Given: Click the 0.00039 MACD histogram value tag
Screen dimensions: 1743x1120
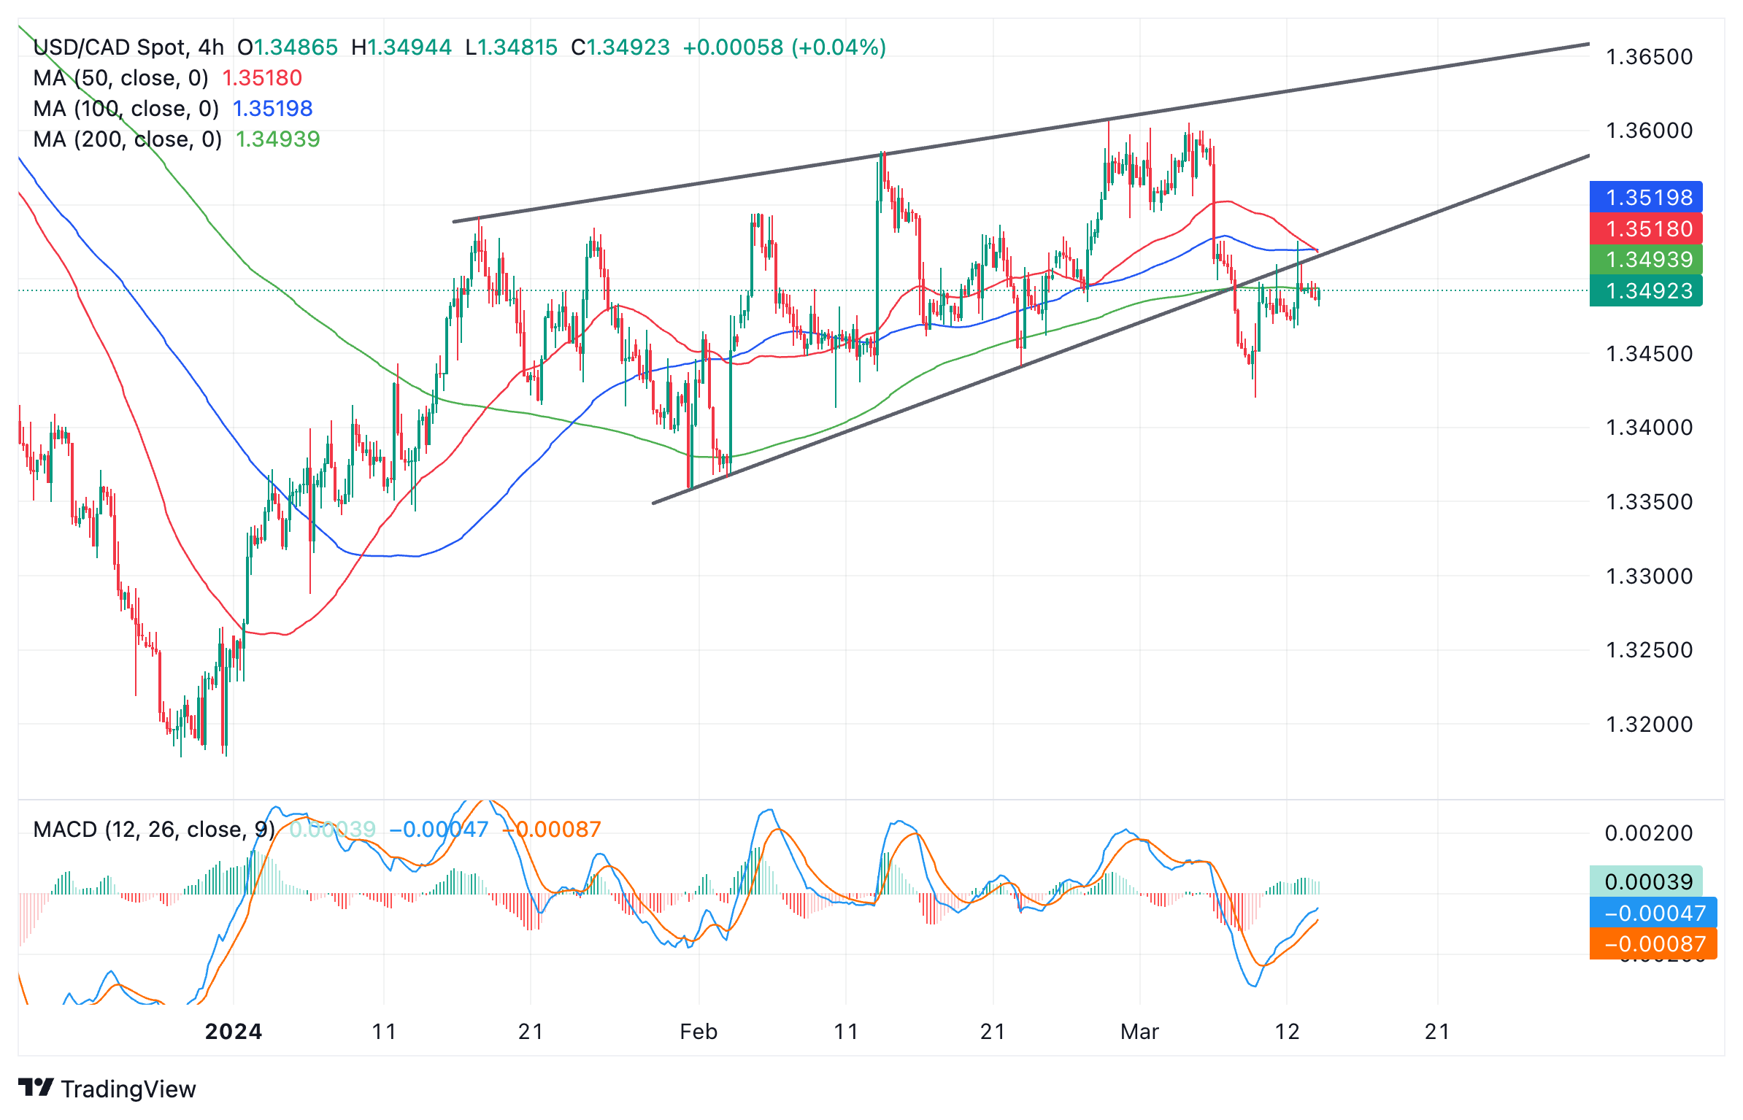Looking at the screenshot, I should (1644, 881).
